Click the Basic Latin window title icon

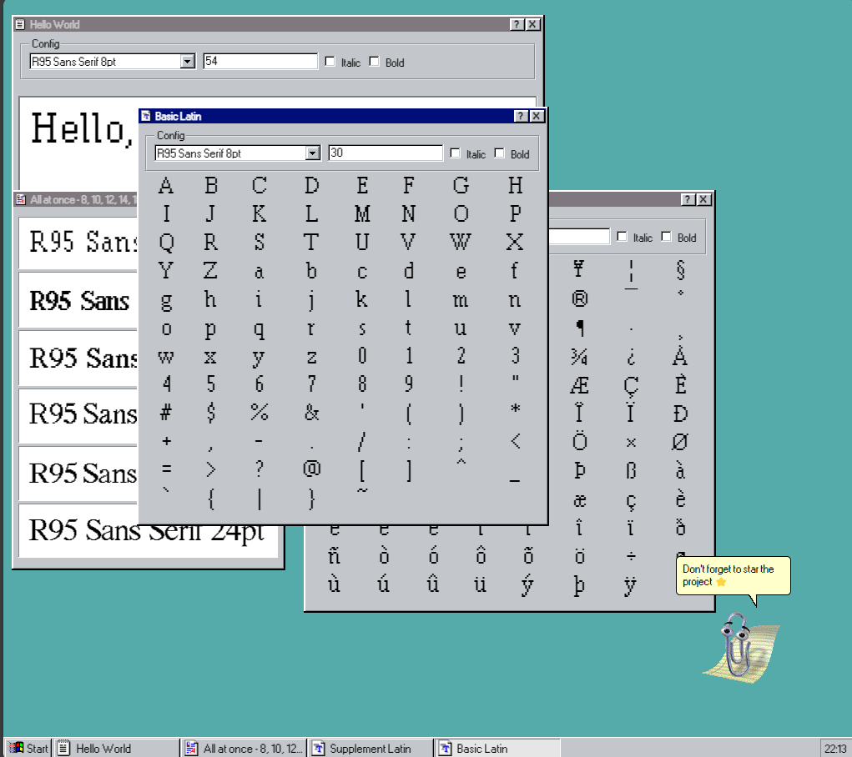[146, 117]
